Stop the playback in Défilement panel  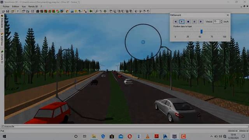(188, 22)
